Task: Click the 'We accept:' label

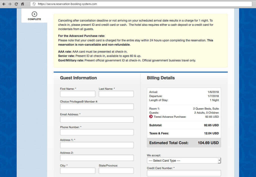Action: click(x=154, y=155)
